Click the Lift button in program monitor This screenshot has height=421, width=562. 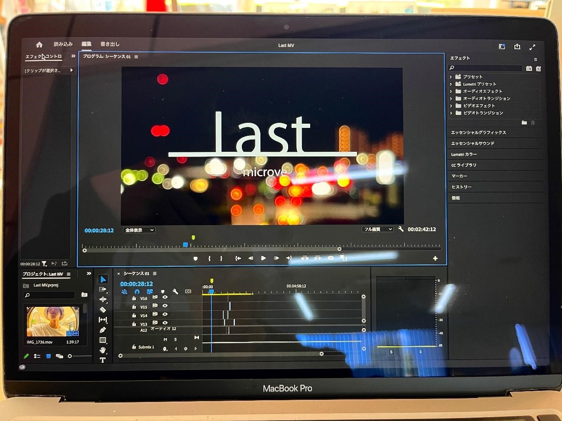pos(305,258)
